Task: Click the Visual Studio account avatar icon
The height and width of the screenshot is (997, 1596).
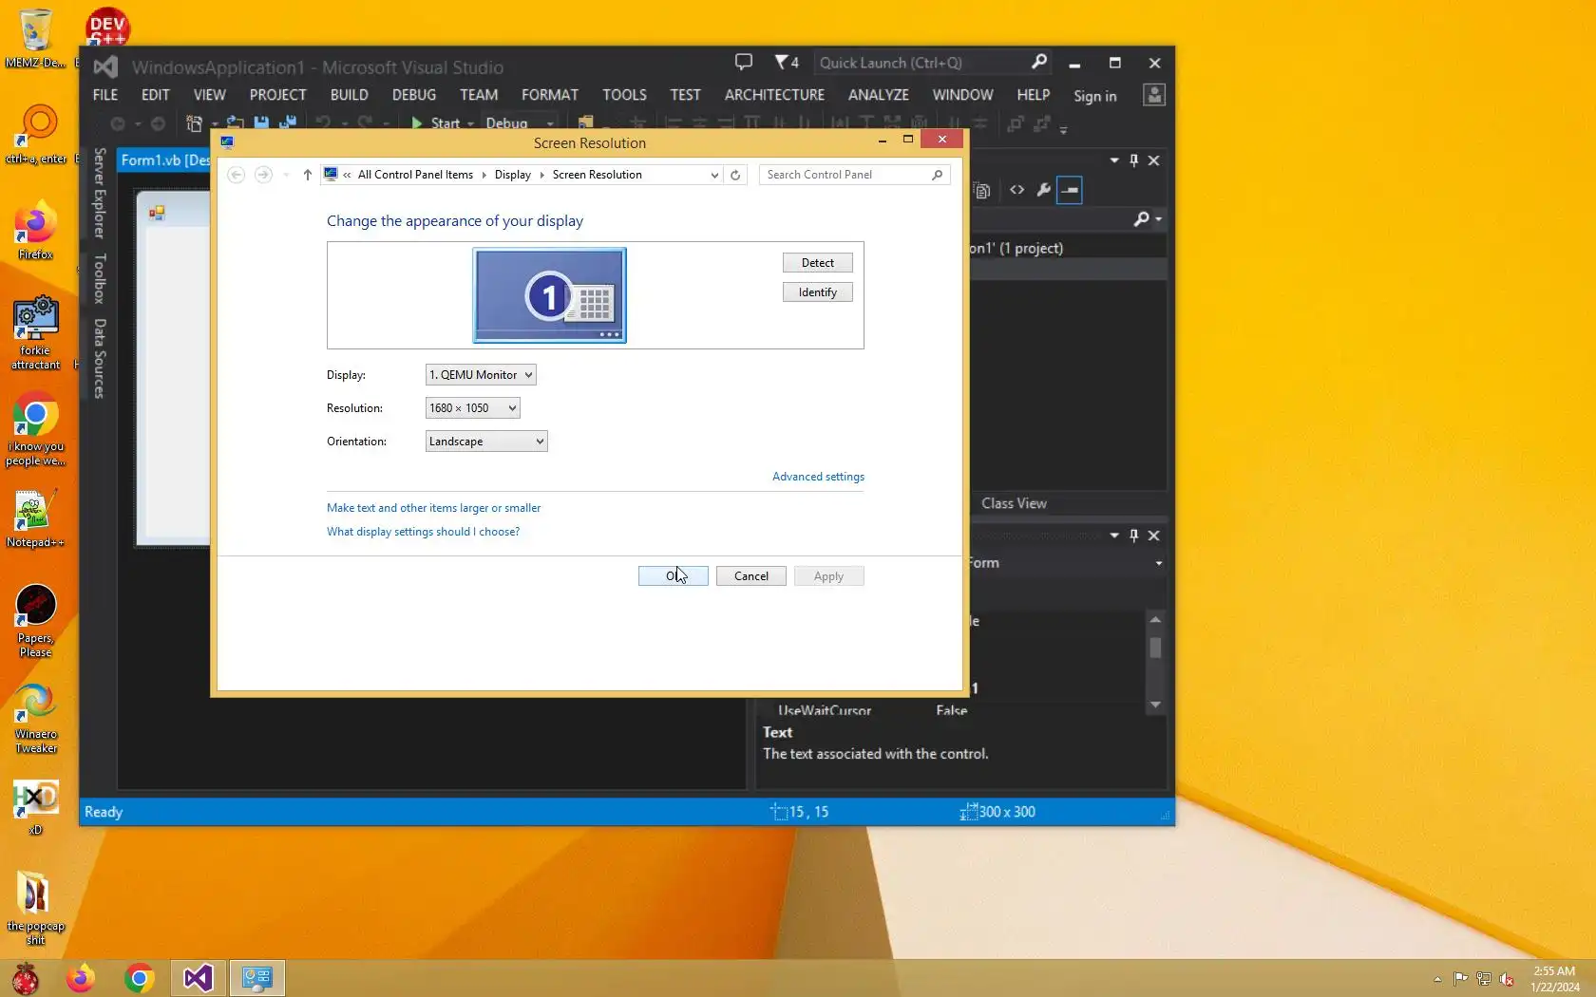Action: point(1154,95)
